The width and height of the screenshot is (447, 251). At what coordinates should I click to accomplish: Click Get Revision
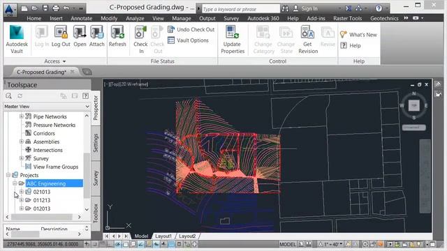pos(308,39)
